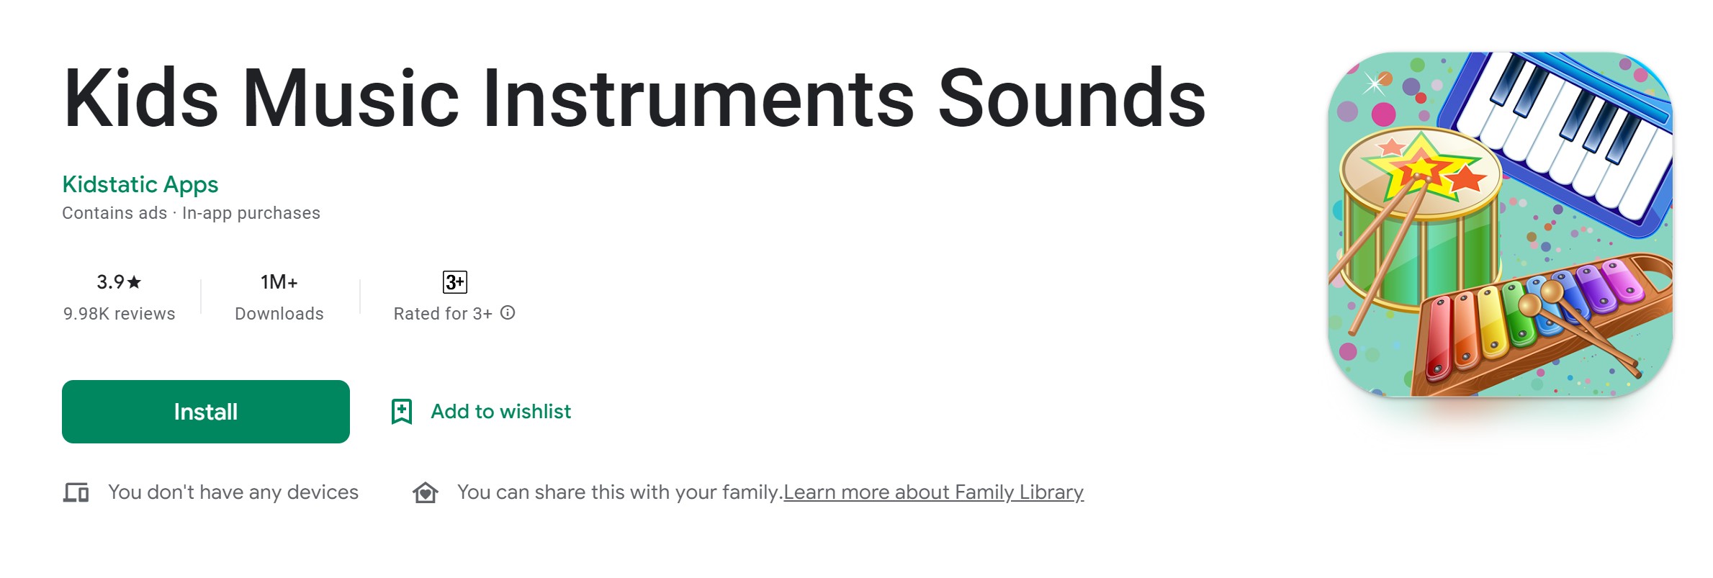This screenshot has width=1713, height=578.
Task: Click the You don't have any devices message
Action: (233, 492)
